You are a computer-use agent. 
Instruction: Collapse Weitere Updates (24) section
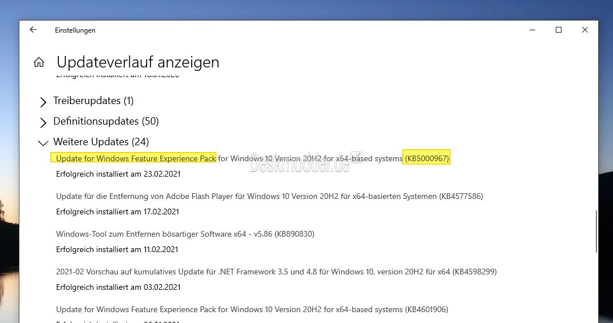coord(93,142)
